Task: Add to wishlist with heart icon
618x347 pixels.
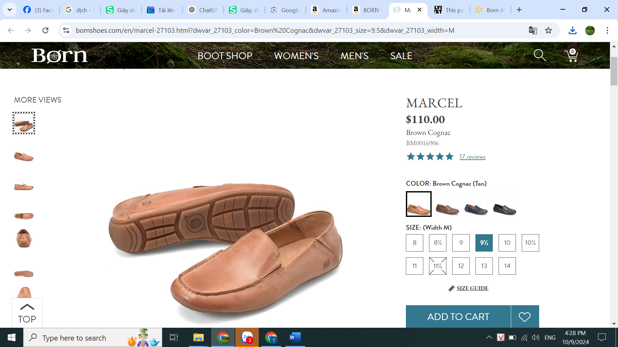Action: click(525, 317)
